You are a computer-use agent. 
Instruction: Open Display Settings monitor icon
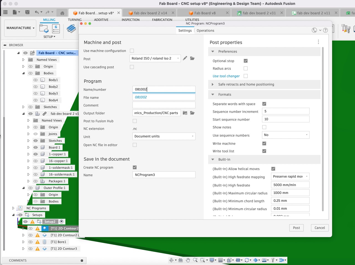click(212, 260)
